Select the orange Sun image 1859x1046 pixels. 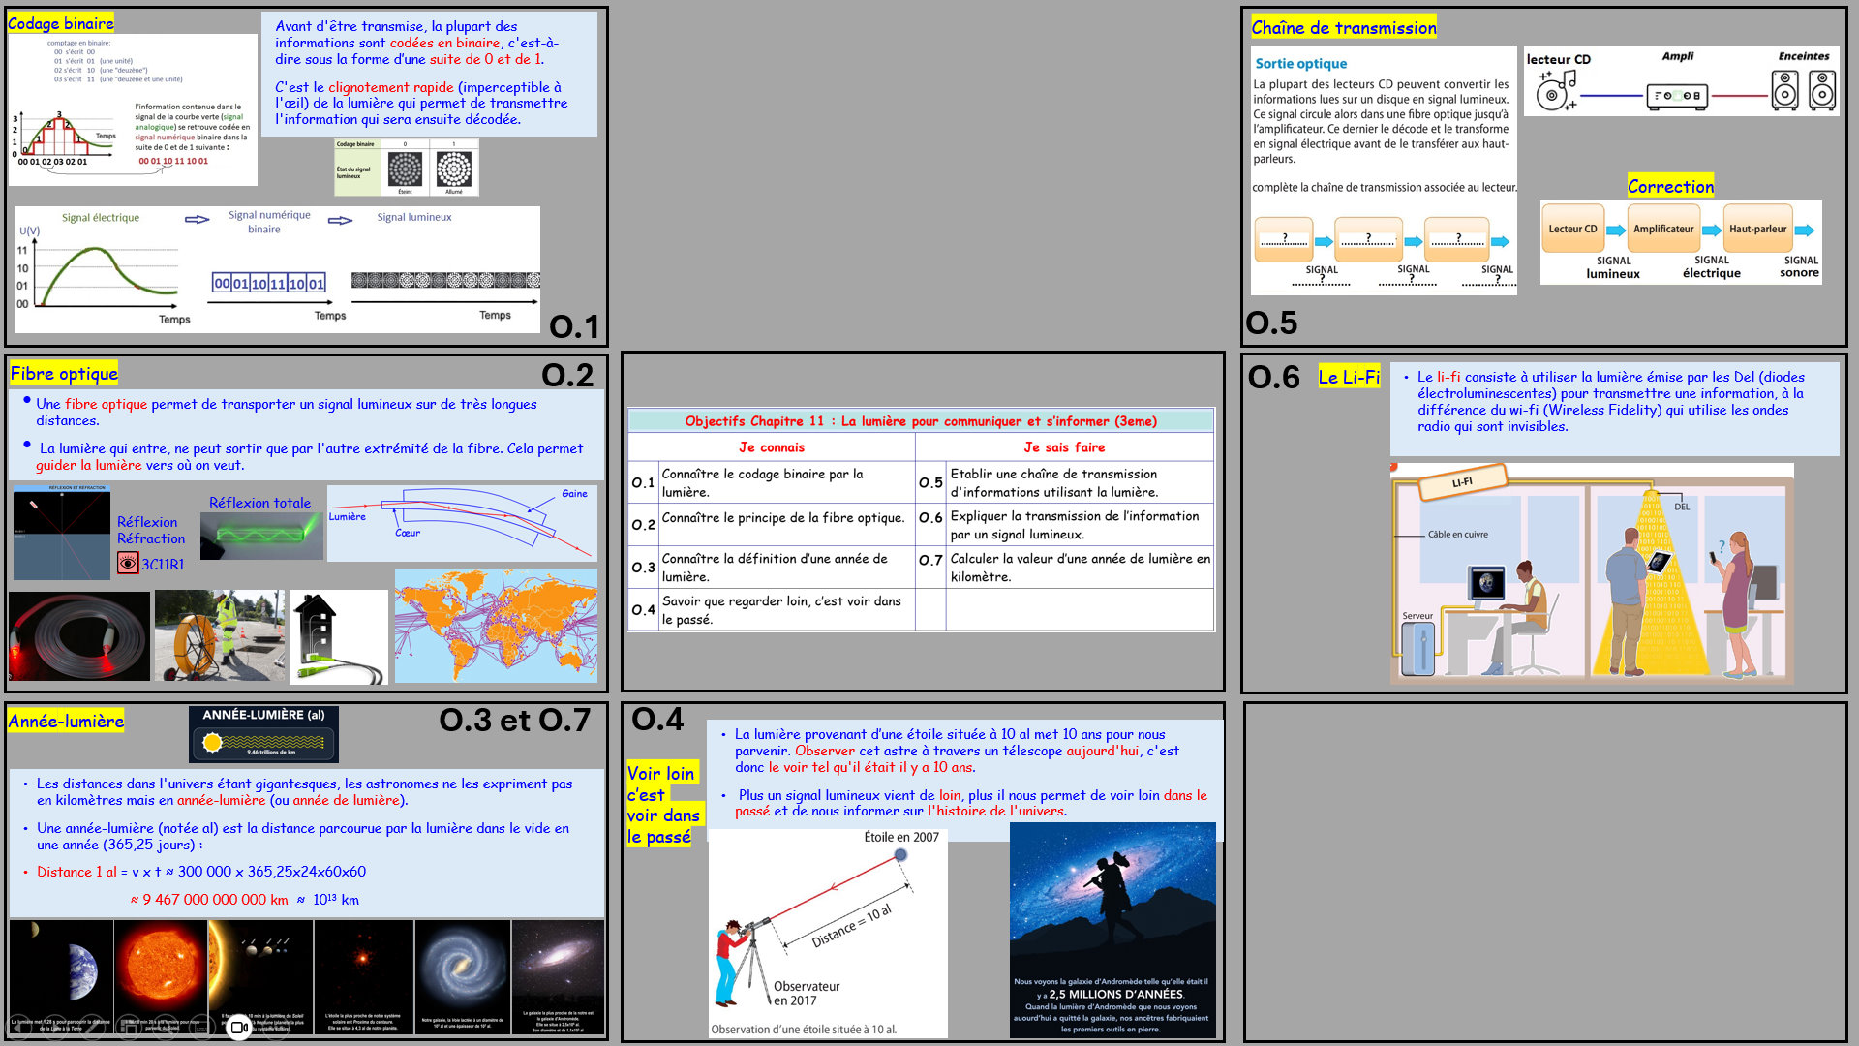pyautogui.click(x=161, y=976)
